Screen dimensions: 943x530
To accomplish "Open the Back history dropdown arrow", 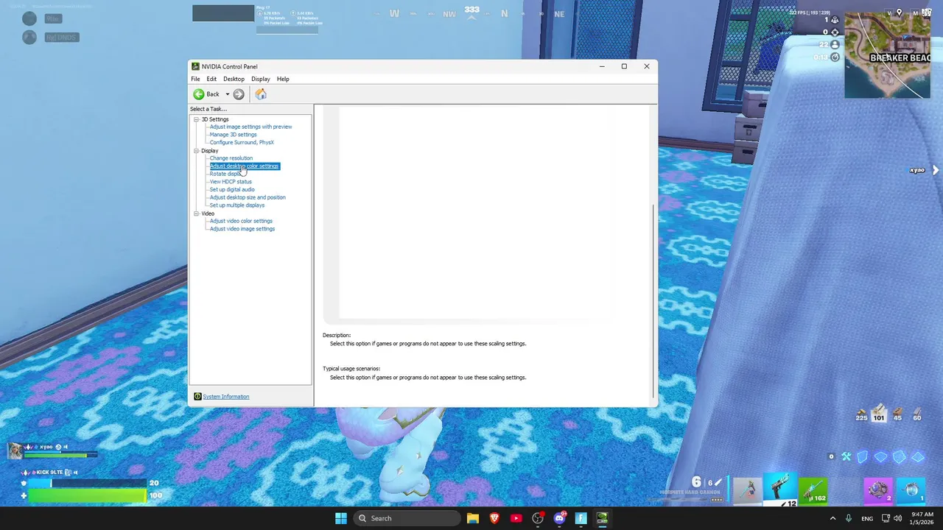I will (x=227, y=94).
